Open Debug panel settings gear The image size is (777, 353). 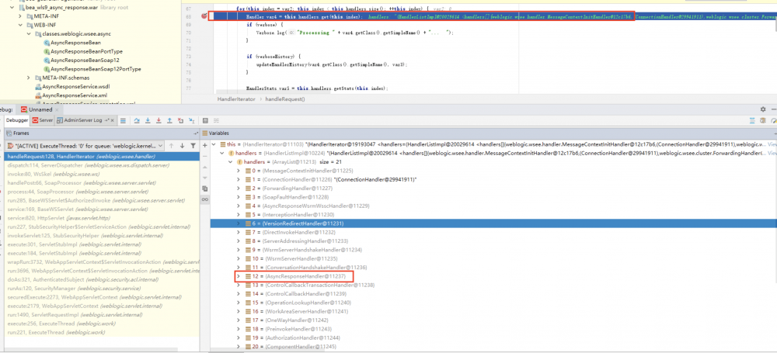pyautogui.click(x=763, y=109)
